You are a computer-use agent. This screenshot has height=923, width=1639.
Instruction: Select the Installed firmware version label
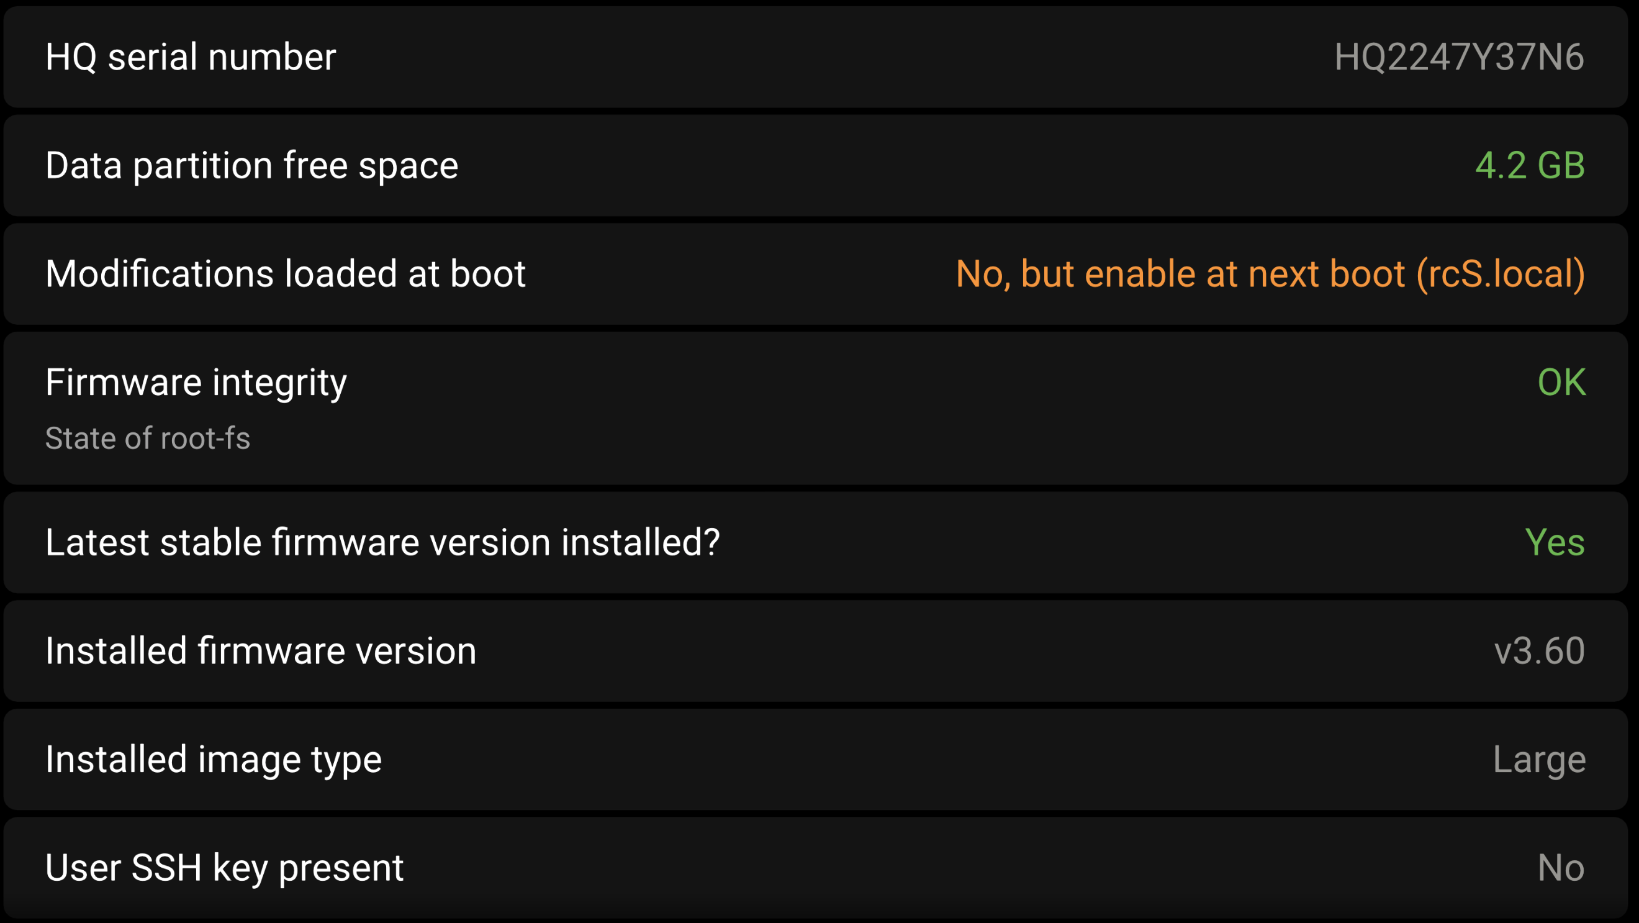click(x=260, y=650)
